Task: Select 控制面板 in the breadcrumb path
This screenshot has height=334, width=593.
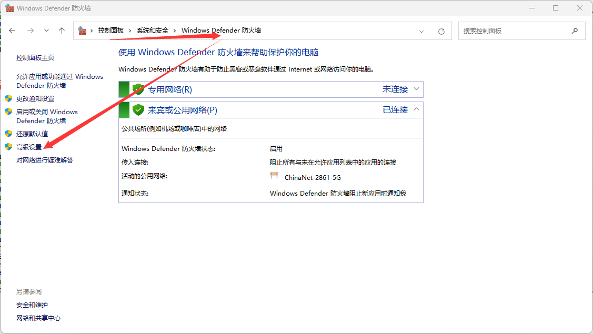Action: point(110,31)
